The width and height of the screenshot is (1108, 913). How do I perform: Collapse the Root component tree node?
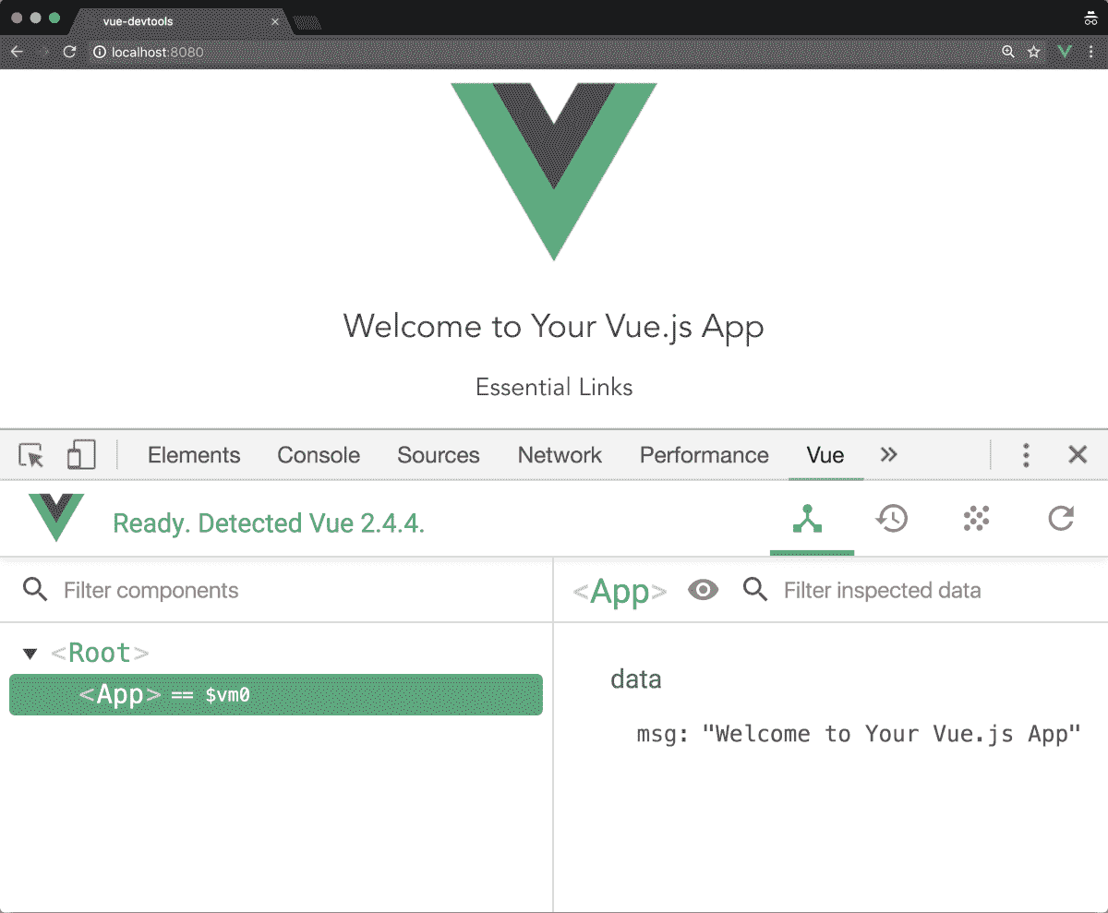click(30, 654)
